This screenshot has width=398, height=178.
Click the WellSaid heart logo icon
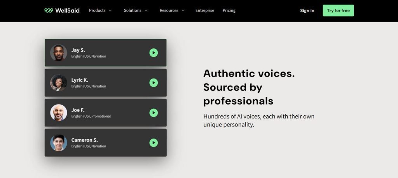point(49,10)
